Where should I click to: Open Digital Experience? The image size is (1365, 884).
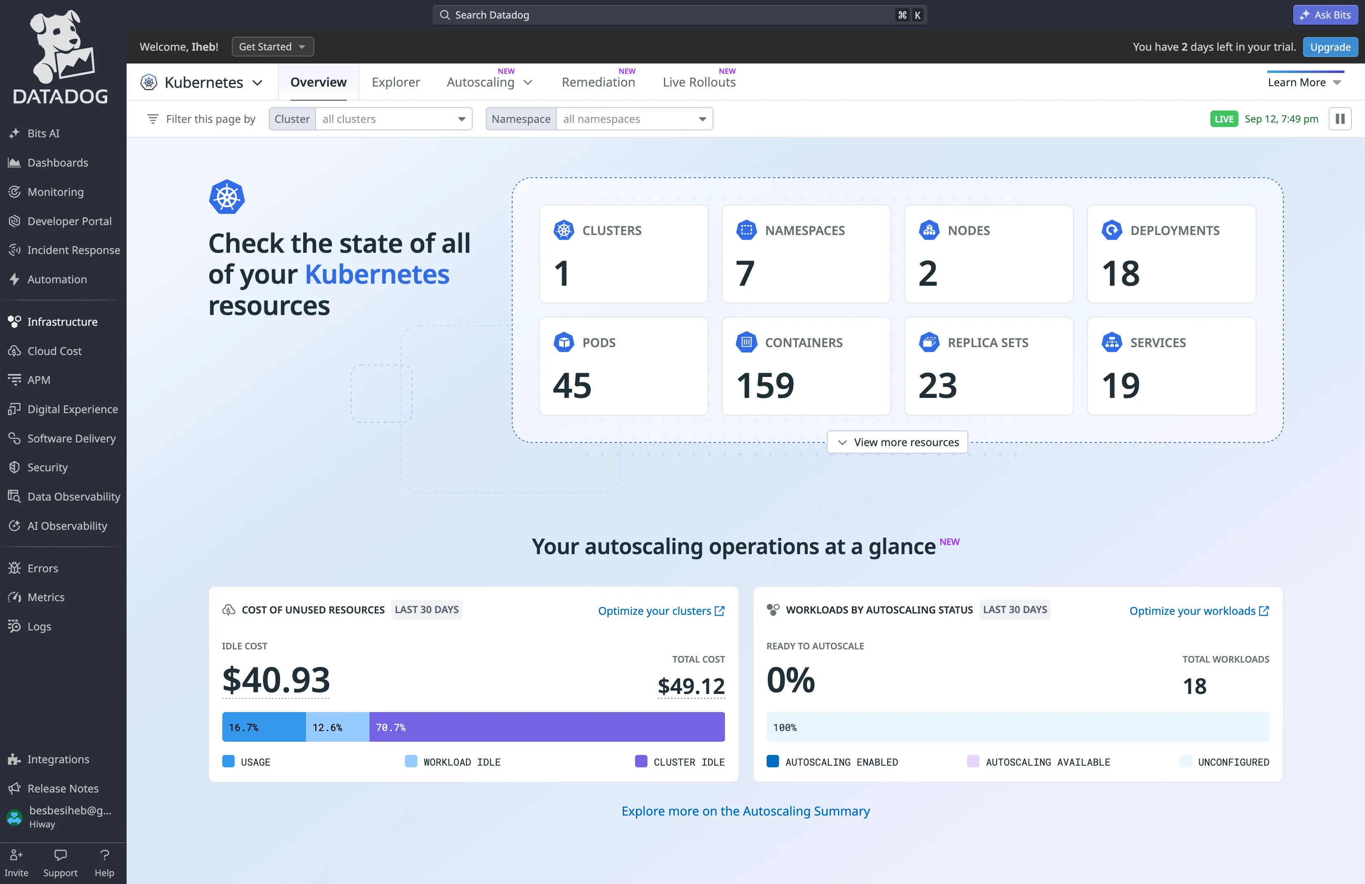63,409
